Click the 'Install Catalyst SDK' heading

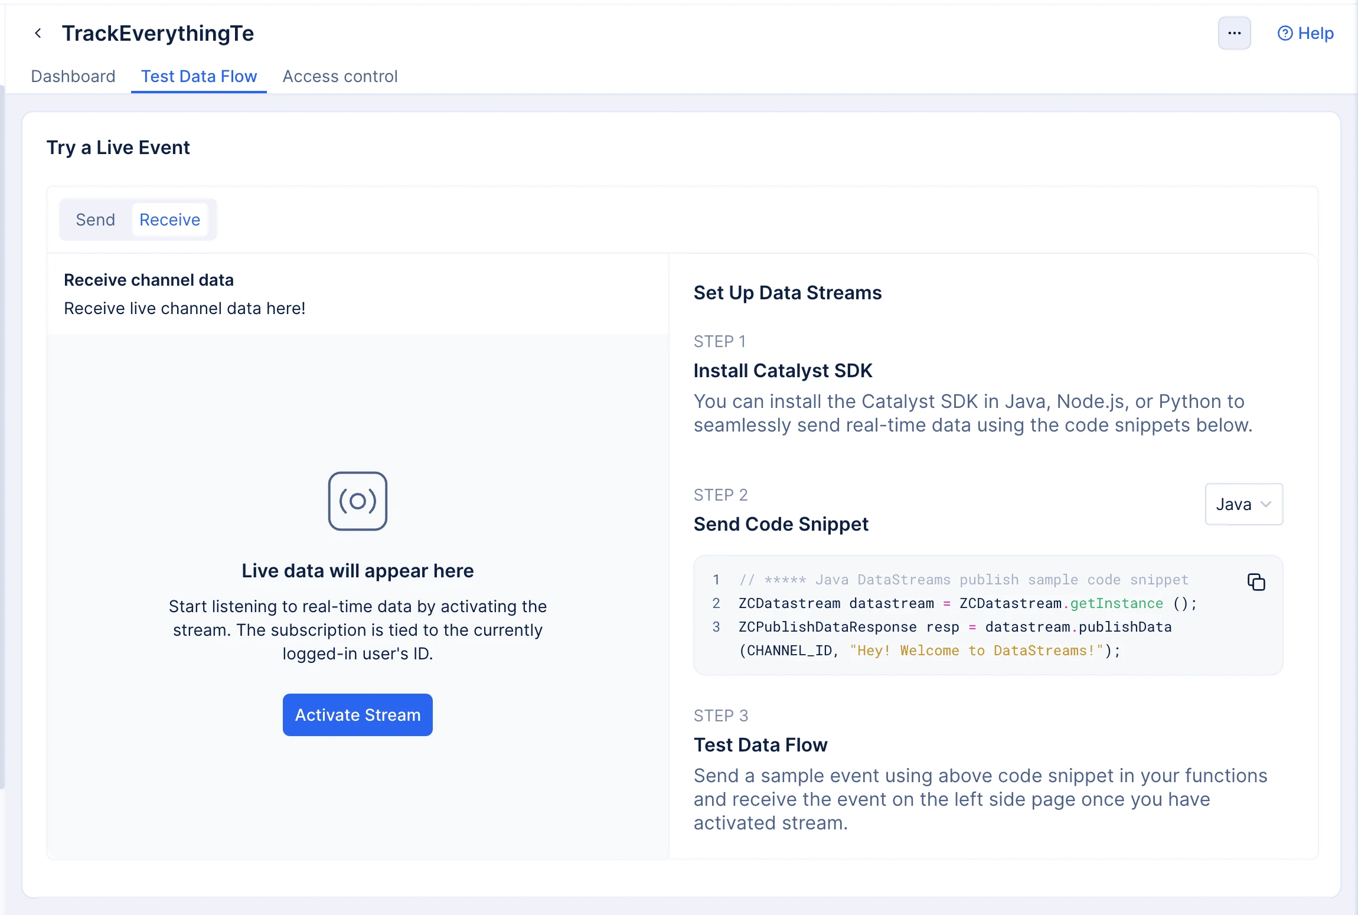[x=783, y=371]
